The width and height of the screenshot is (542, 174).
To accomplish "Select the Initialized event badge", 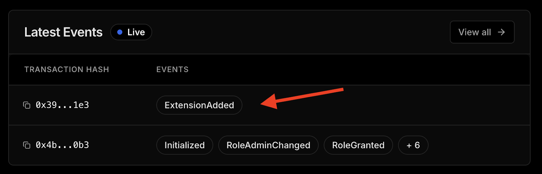I will coord(185,145).
